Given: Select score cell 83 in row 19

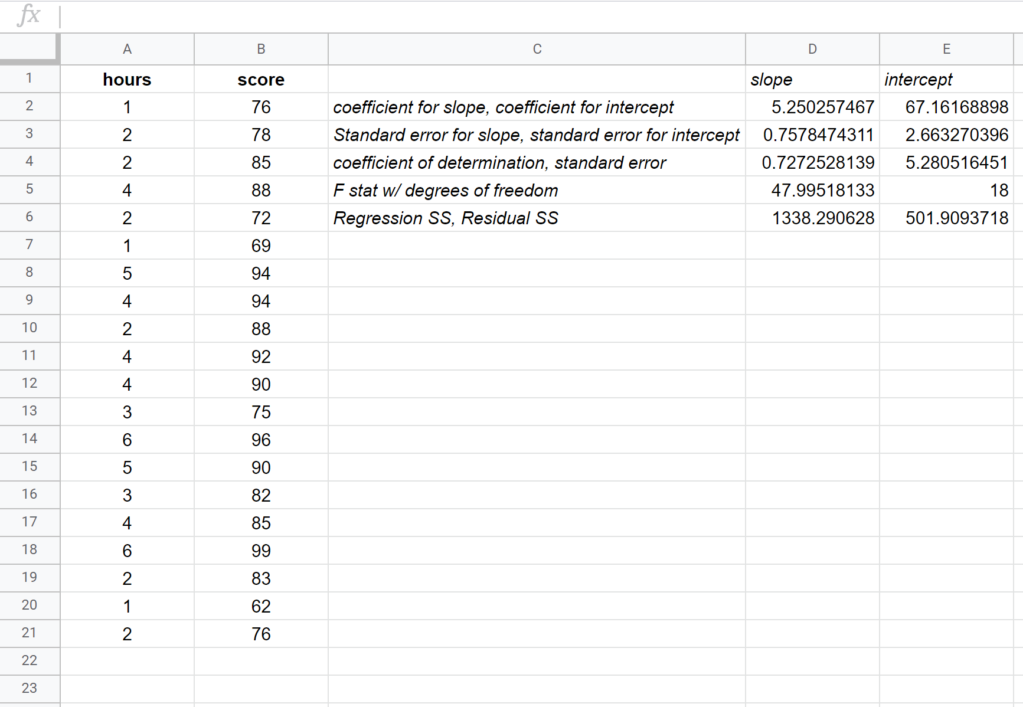Looking at the screenshot, I should coord(261,578).
